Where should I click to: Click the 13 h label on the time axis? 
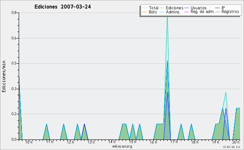(x=91, y=142)
